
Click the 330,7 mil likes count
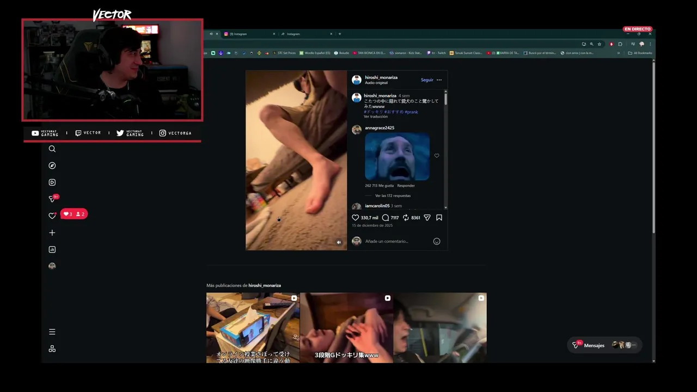pyautogui.click(x=369, y=218)
